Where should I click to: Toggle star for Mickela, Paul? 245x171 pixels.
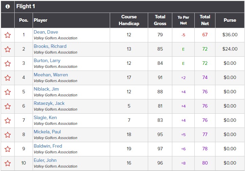coord(7,135)
